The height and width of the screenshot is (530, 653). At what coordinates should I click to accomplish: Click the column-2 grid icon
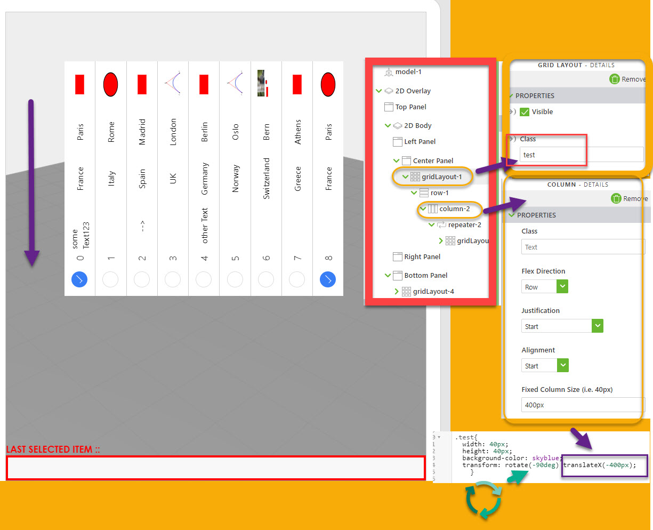pyautogui.click(x=432, y=208)
